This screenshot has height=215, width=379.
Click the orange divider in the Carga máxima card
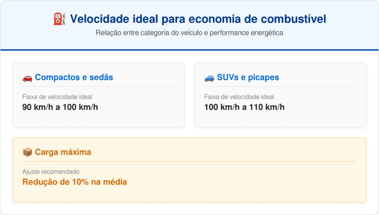tap(189, 161)
